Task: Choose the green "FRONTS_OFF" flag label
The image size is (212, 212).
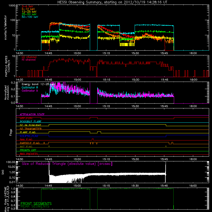Action: point(28,150)
